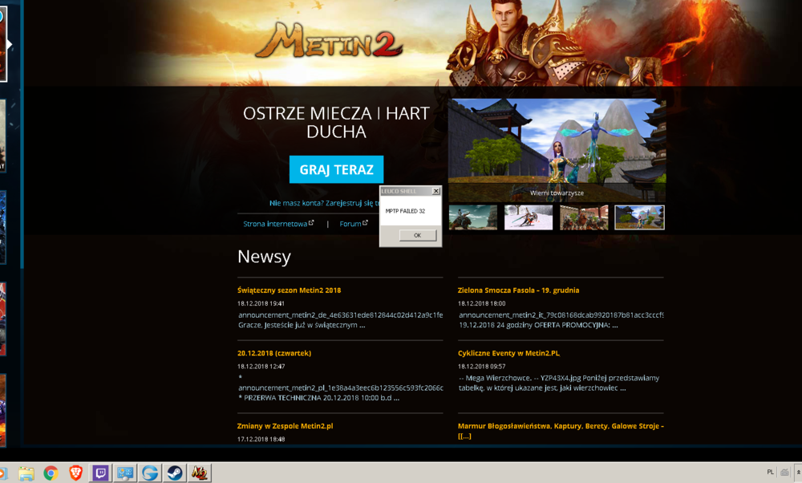Select the third thumbnail with cavalry group
This screenshot has width=802, height=483.
(584, 217)
